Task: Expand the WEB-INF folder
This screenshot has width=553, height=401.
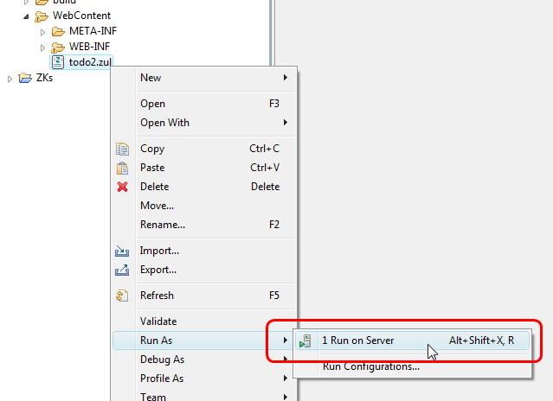Action: (x=42, y=47)
